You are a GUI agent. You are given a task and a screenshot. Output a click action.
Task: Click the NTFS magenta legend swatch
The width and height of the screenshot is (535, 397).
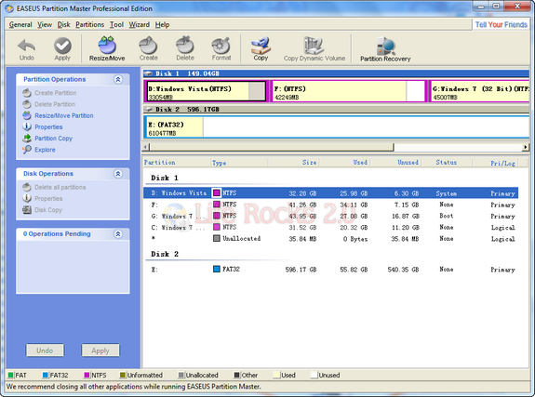(x=87, y=376)
